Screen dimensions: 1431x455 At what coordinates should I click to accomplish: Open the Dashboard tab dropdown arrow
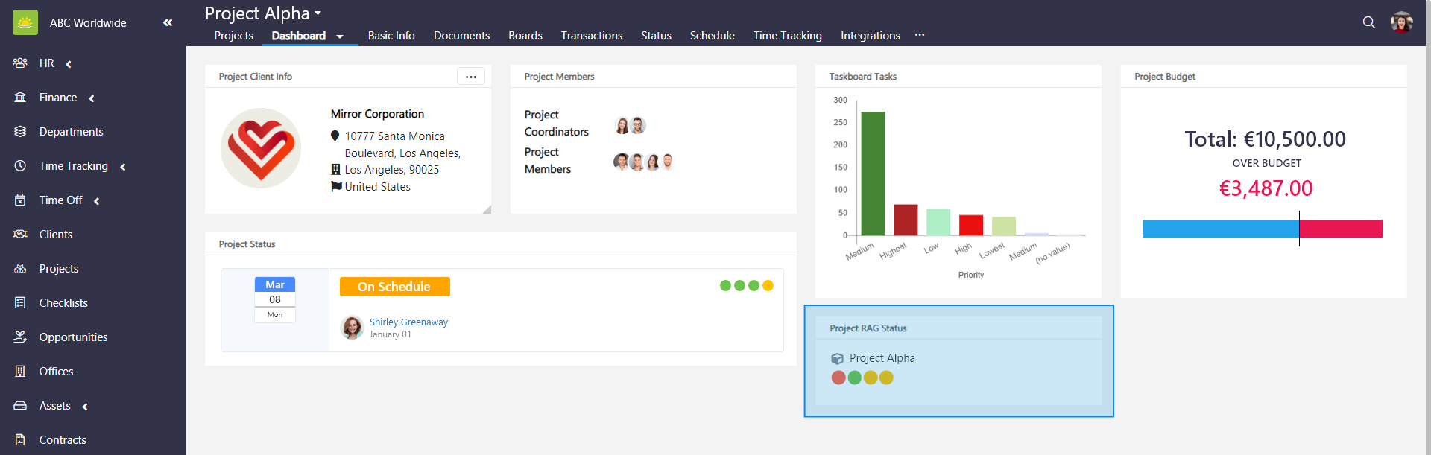pos(340,36)
